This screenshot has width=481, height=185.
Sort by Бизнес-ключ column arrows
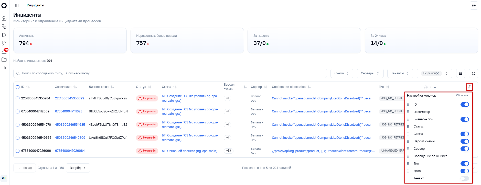(112, 87)
